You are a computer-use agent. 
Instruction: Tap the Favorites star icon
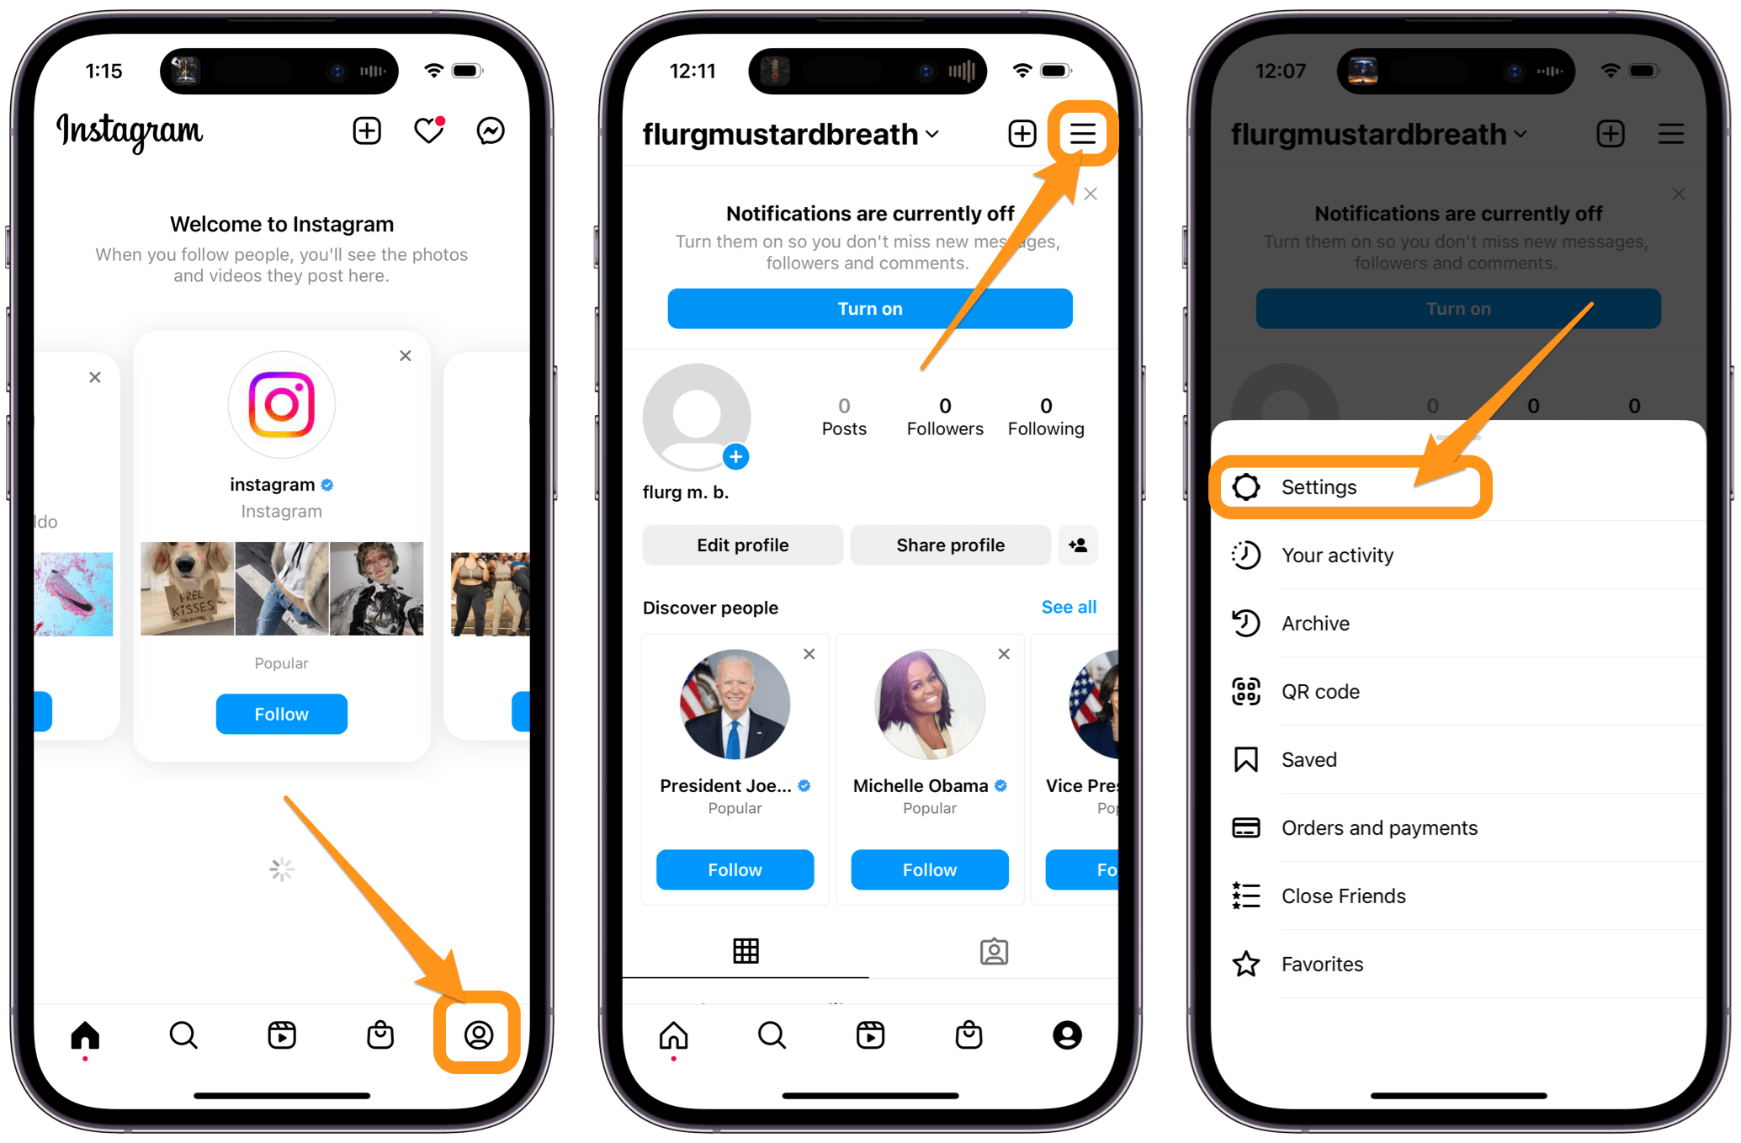(x=1244, y=965)
